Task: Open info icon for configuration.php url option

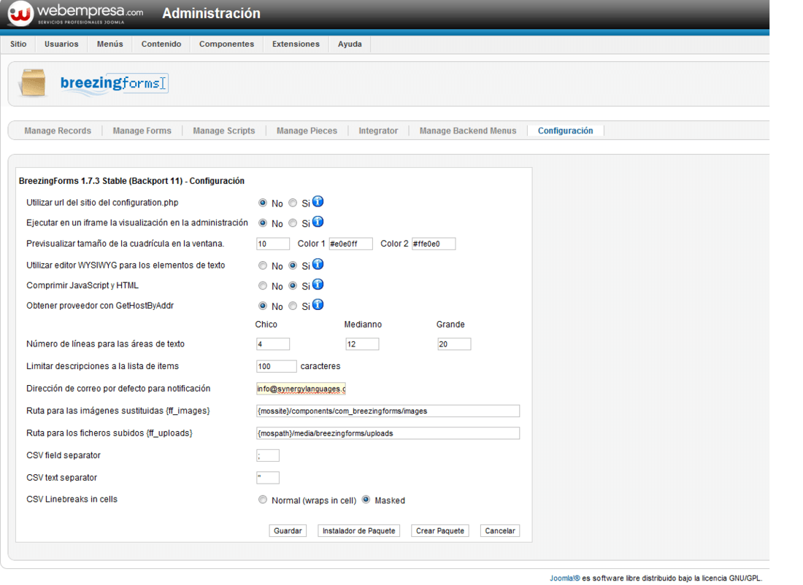Action: 318,201
